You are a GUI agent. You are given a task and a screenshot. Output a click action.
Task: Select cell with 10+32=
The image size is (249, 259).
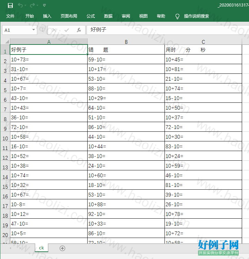coord(49,185)
